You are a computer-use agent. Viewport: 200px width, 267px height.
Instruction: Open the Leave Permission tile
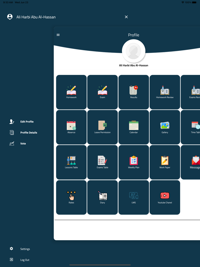tap(102, 127)
